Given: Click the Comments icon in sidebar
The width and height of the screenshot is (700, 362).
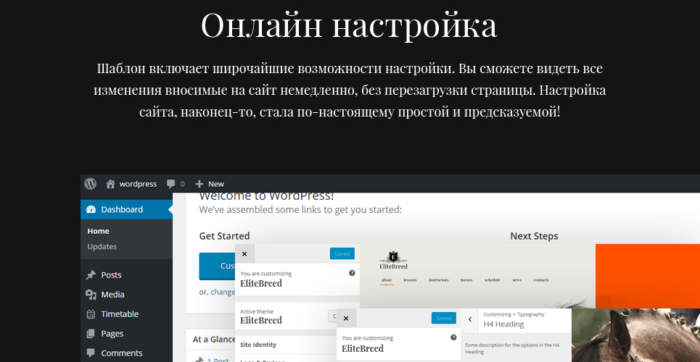Looking at the screenshot, I should point(91,353).
